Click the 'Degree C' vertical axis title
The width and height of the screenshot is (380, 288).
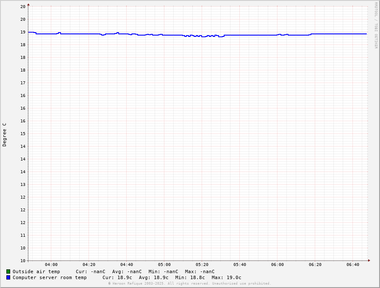click(x=5, y=135)
